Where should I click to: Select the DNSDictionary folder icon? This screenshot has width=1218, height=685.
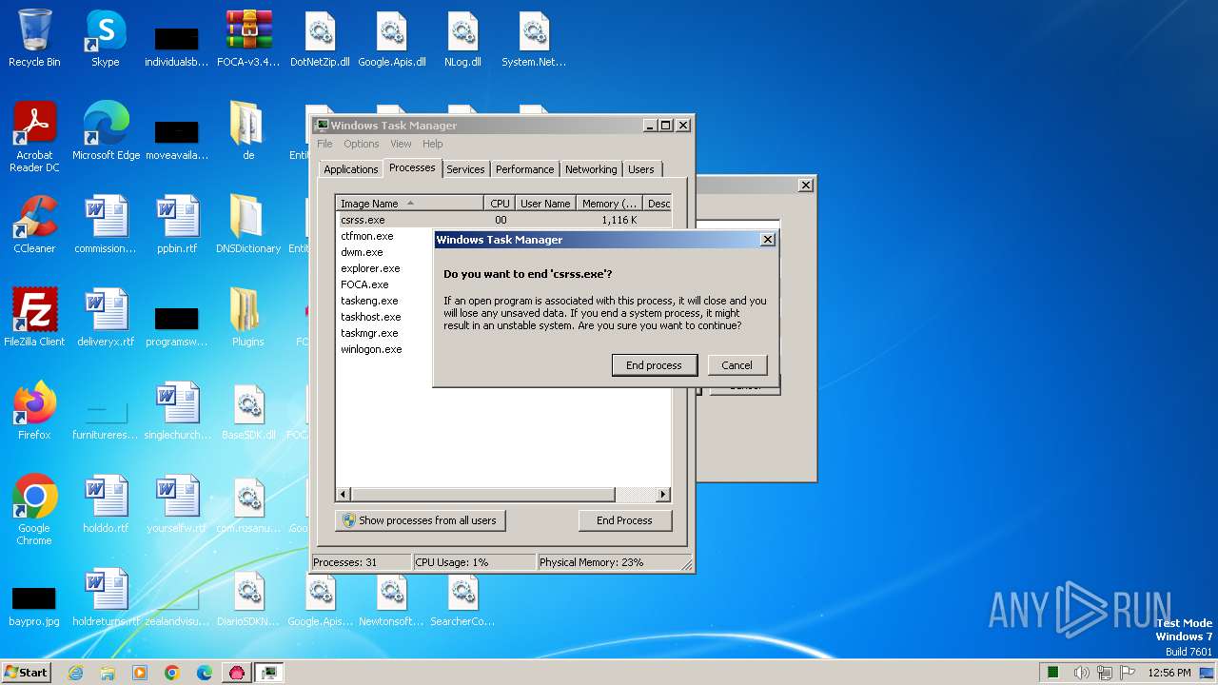(248, 225)
